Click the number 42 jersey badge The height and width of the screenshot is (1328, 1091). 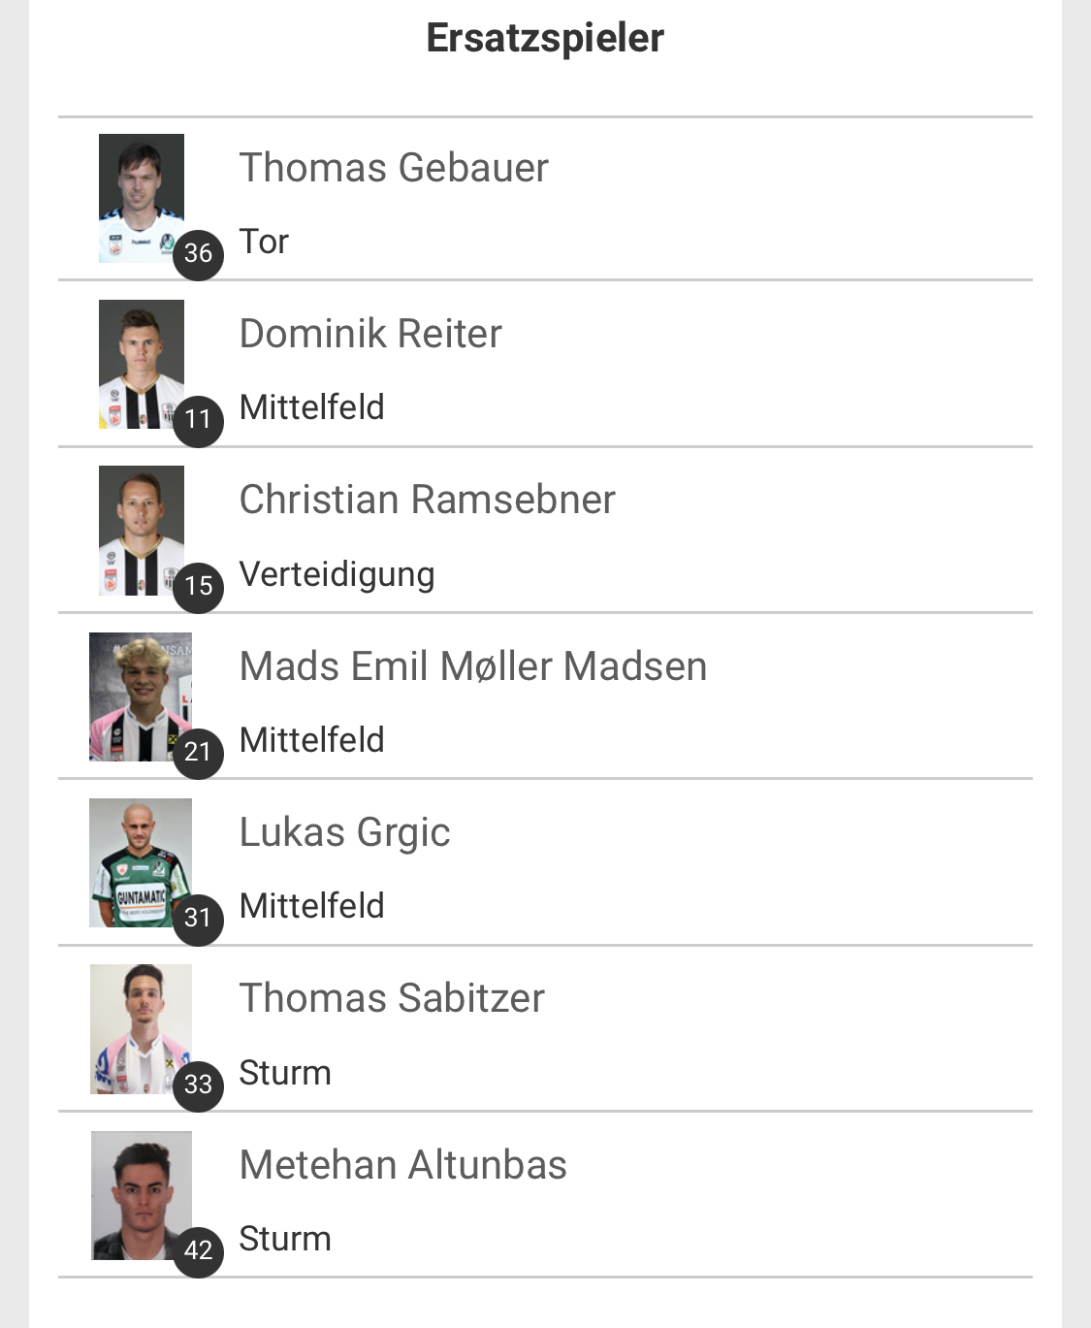tap(198, 1251)
